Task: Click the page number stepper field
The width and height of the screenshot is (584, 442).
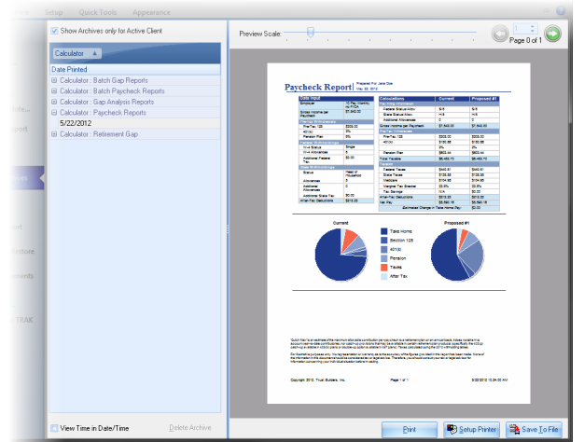Action: tap(523, 29)
